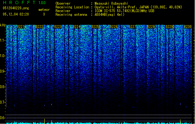Select the 0221 time marker

click(21, 27)
